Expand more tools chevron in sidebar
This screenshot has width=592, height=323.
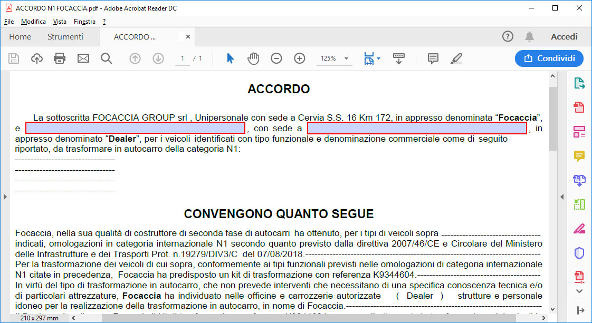pyautogui.click(x=579, y=291)
